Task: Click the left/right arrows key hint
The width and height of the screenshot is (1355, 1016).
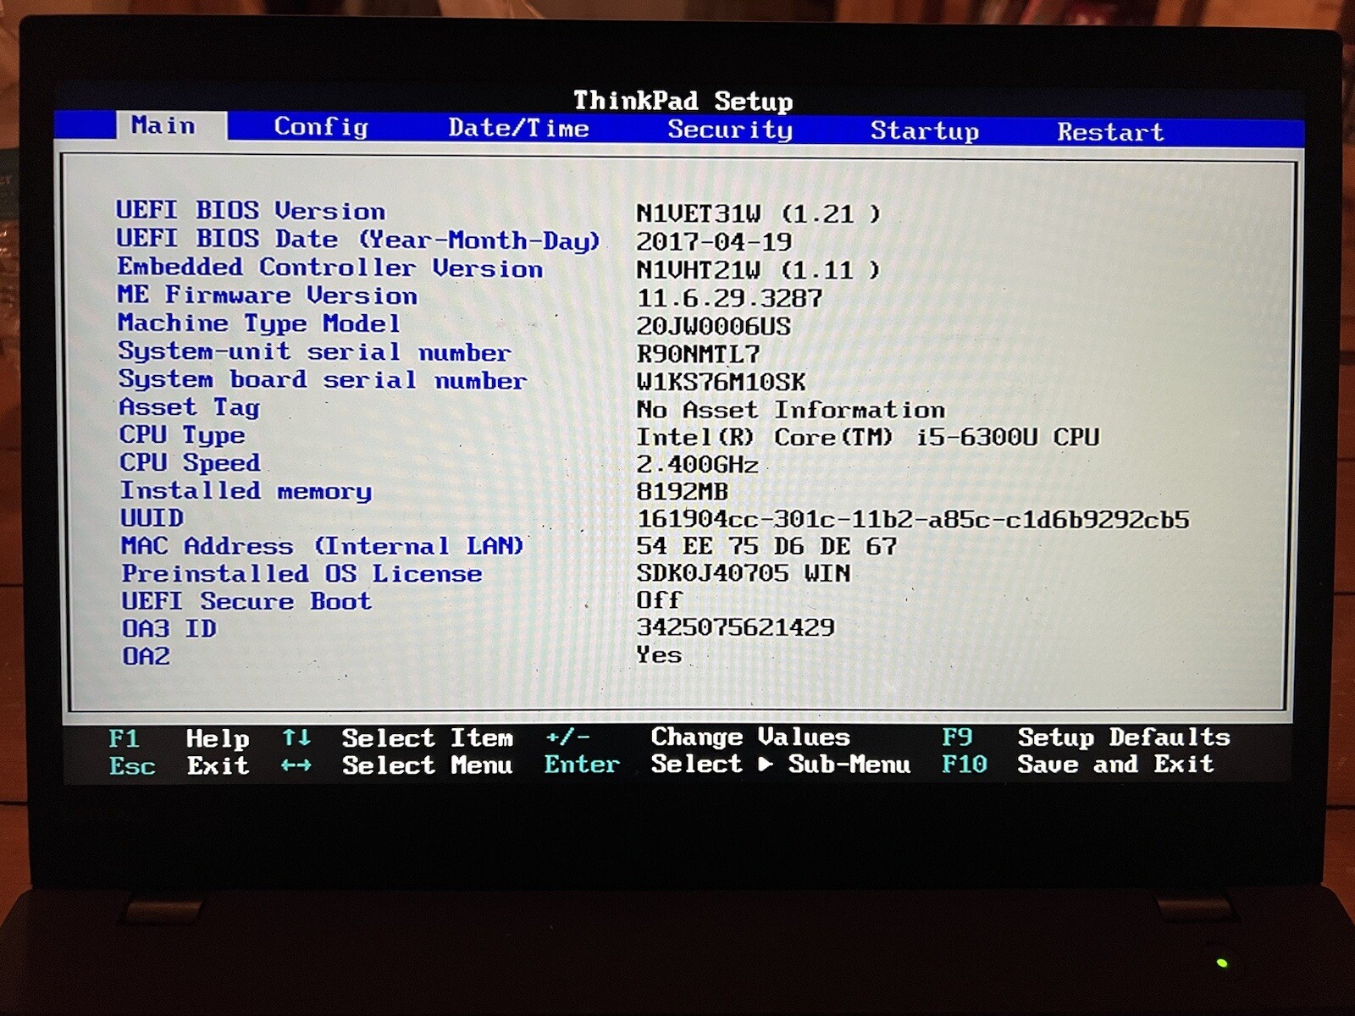Action: [296, 765]
